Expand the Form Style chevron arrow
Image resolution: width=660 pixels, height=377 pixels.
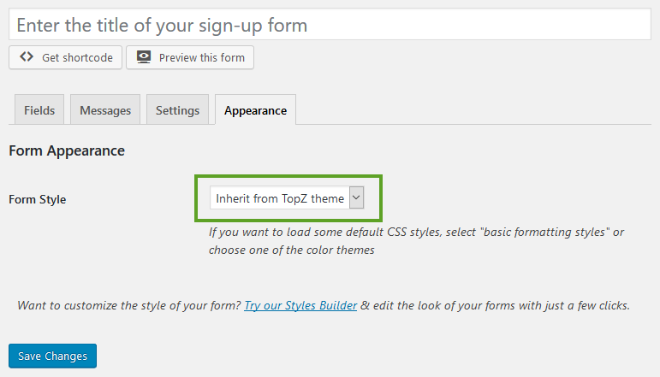point(356,197)
